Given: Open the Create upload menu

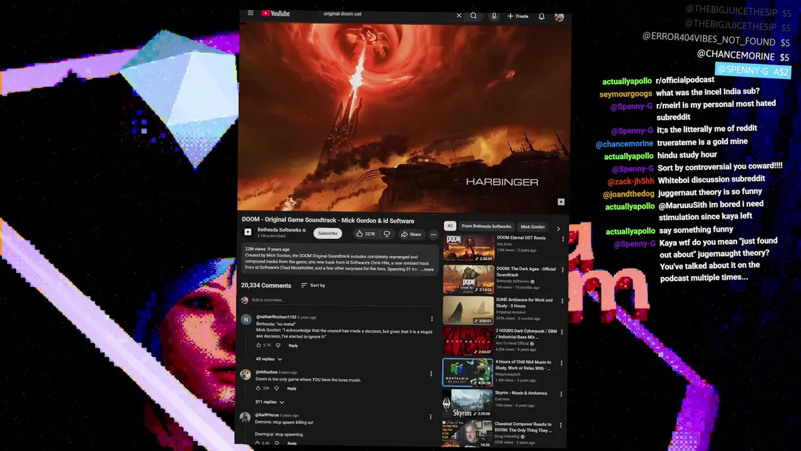Looking at the screenshot, I should click(x=518, y=16).
